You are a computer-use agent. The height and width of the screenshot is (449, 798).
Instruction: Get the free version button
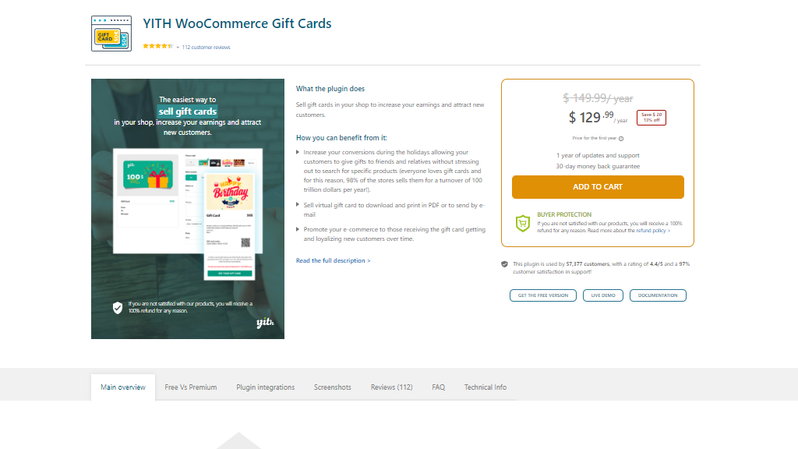[x=543, y=295]
